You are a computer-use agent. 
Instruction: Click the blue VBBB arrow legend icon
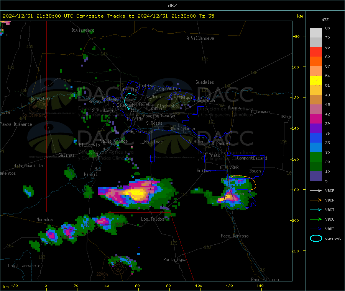[316, 229]
